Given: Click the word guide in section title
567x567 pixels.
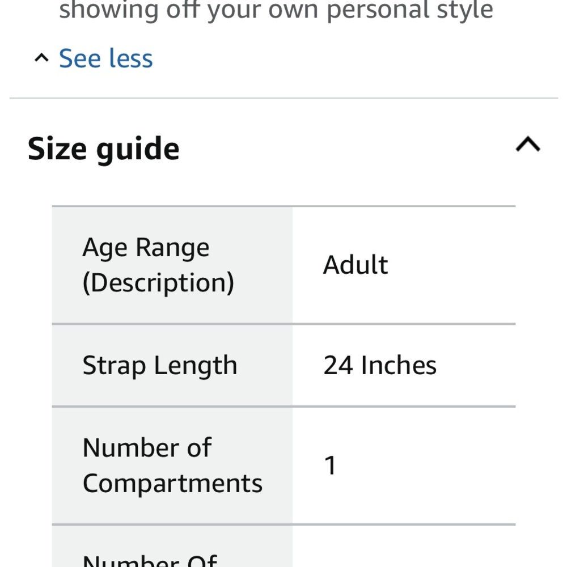Looking at the screenshot, I should (x=137, y=149).
